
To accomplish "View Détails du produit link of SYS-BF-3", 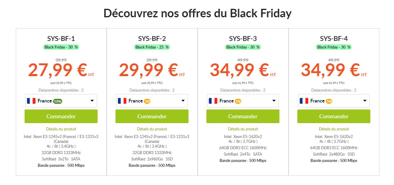I will coord(243,129).
